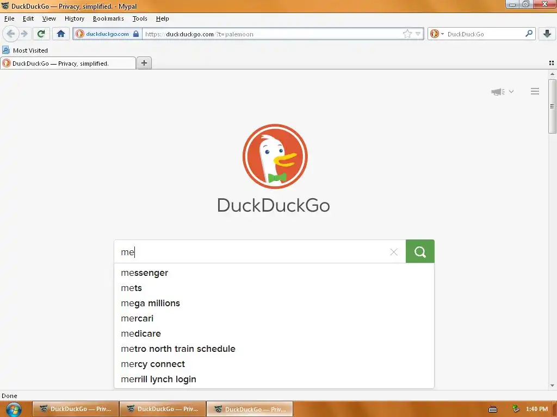
Task: Click the magnifier in the browser search box
Action: pyautogui.click(x=529, y=34)
